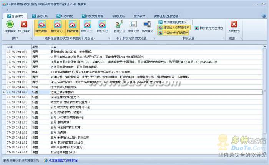This screenshot has width=269, height=165.
Task: Open the 点这查看图文使用教程 link
Action: pos(63,160)
